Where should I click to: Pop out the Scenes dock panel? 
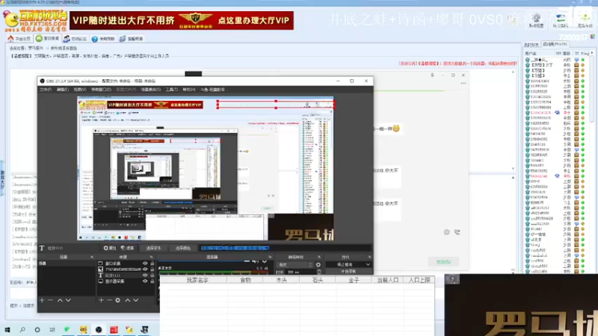coord(91,257)
